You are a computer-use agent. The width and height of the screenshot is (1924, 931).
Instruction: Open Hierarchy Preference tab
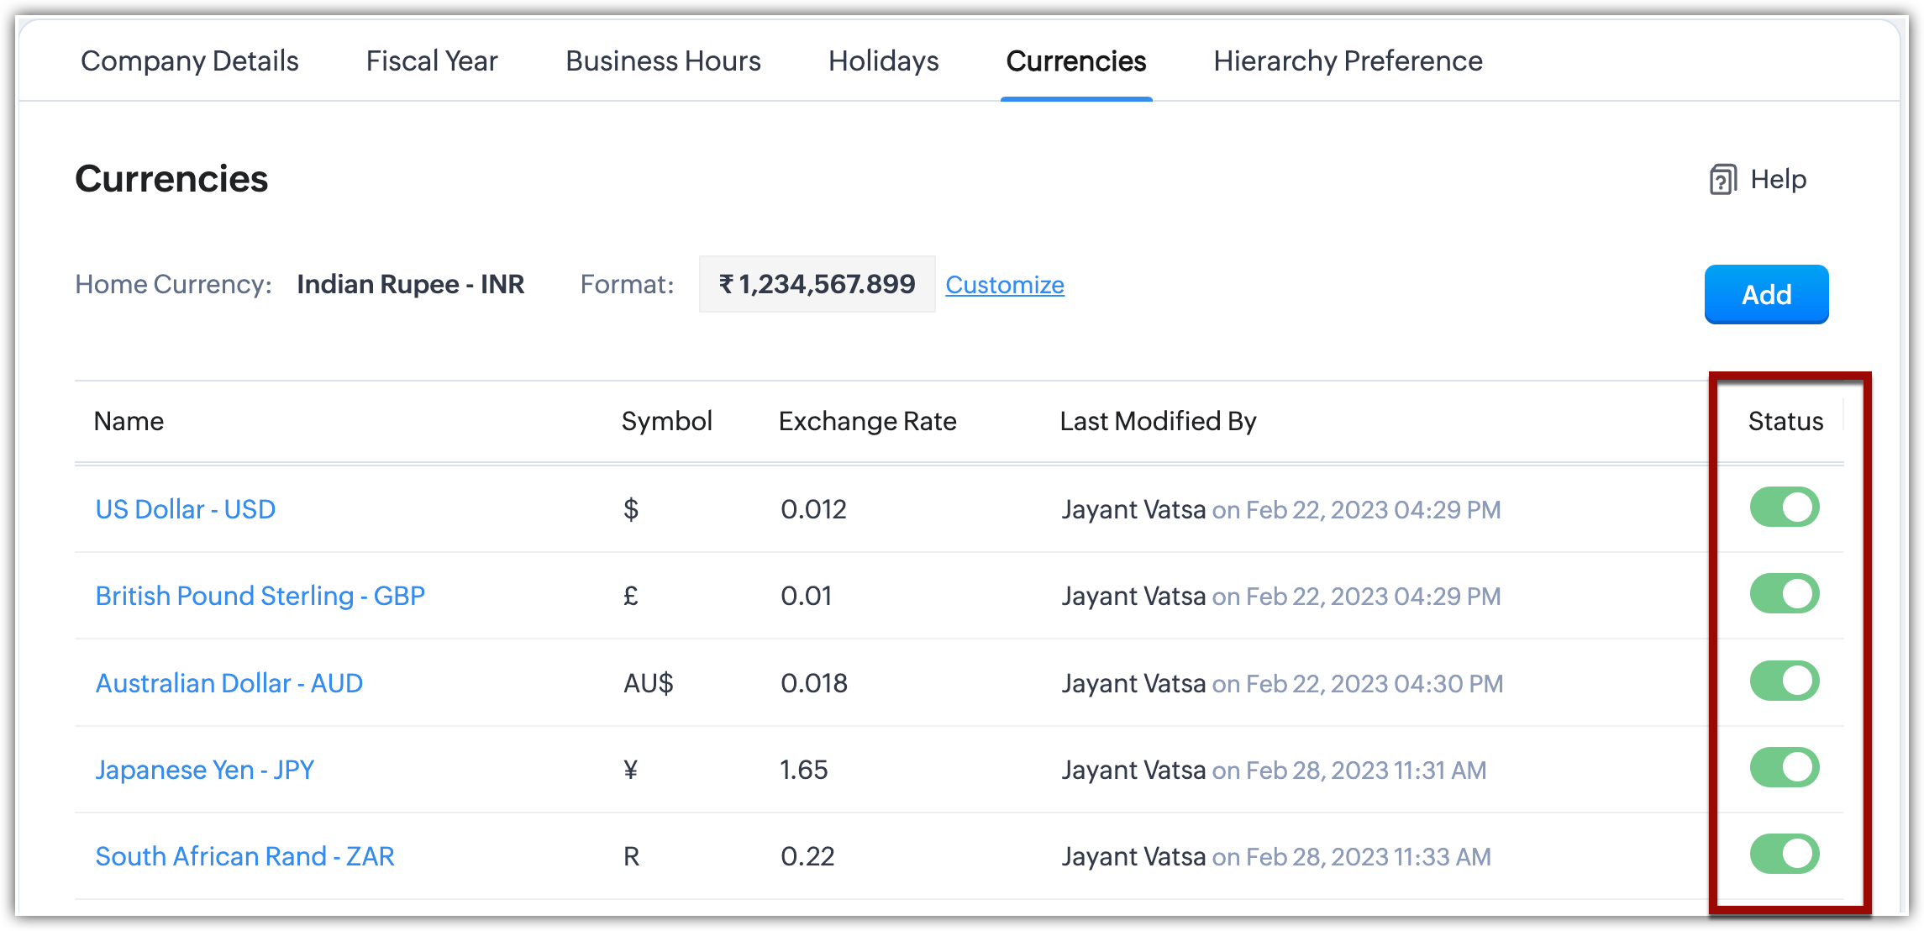[x=1348, y=61]
